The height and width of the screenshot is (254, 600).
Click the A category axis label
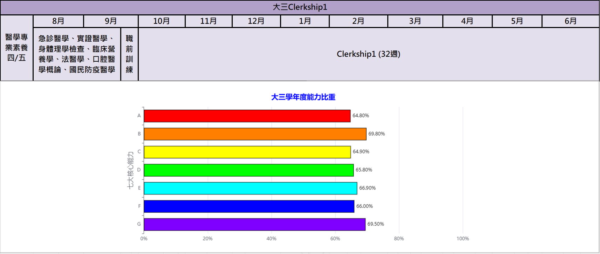tap(139, 116)
